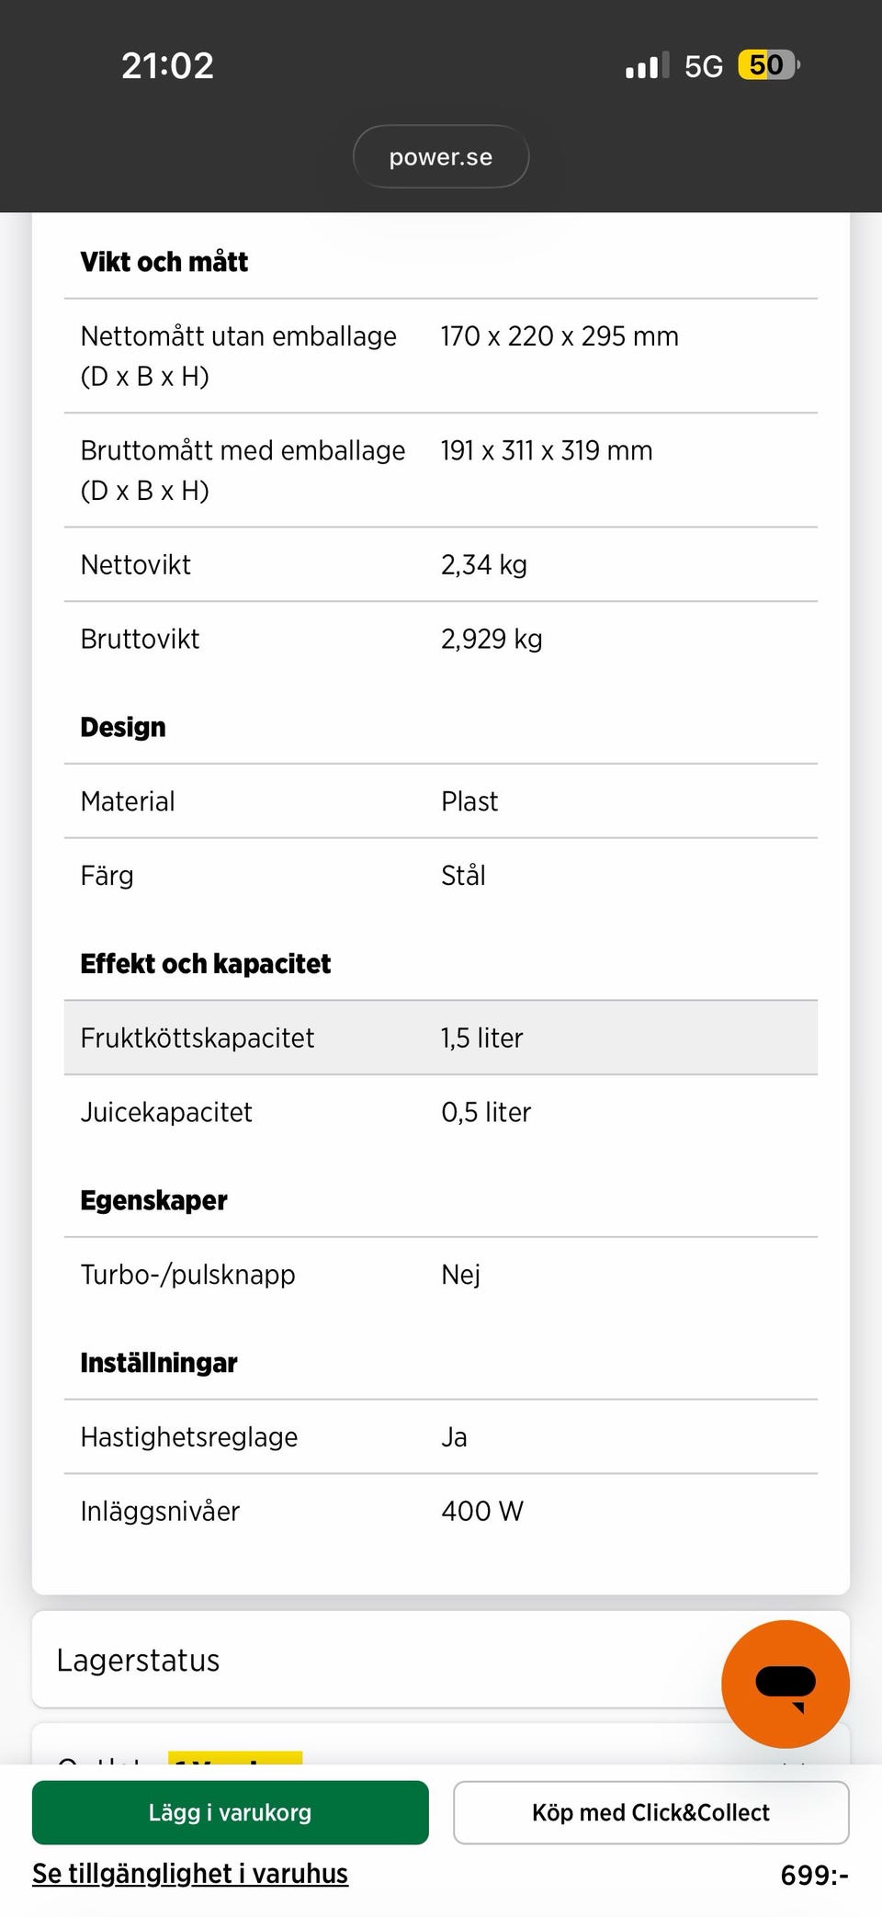Click Köp med Click&Collect button
Screen dimensions: 882x1917
coord(650,1812)
